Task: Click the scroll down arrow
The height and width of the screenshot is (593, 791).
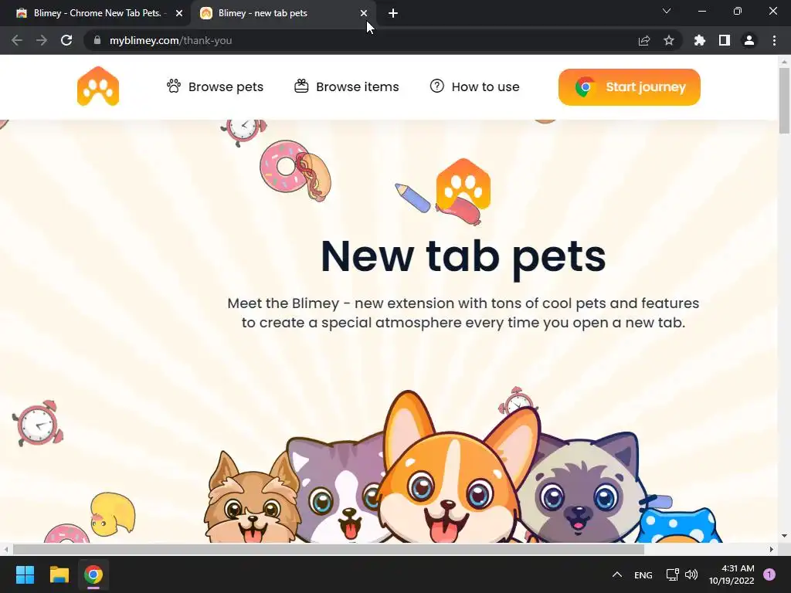Action: point(784,536)
